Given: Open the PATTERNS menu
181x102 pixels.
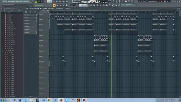Looking at the screenshot, I should coord(12,1).
